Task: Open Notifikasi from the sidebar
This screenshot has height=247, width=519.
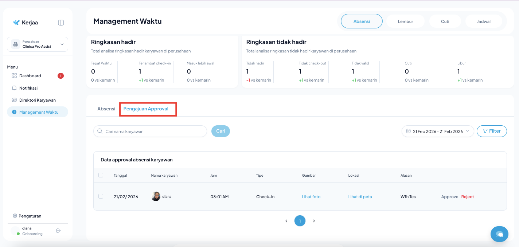Action: [28, 88]
